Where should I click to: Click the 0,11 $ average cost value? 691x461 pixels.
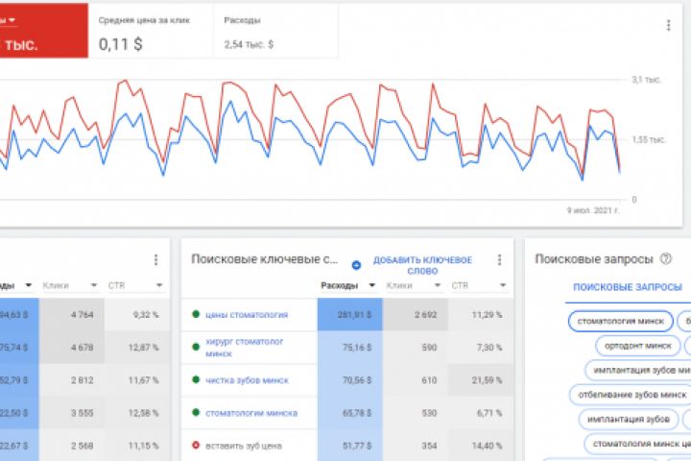click(x=120, y=44)
